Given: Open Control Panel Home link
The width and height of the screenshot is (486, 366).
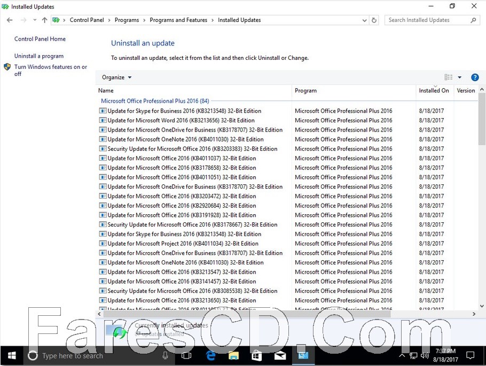Looking at the screenshot, I should (x=40, y=39).
